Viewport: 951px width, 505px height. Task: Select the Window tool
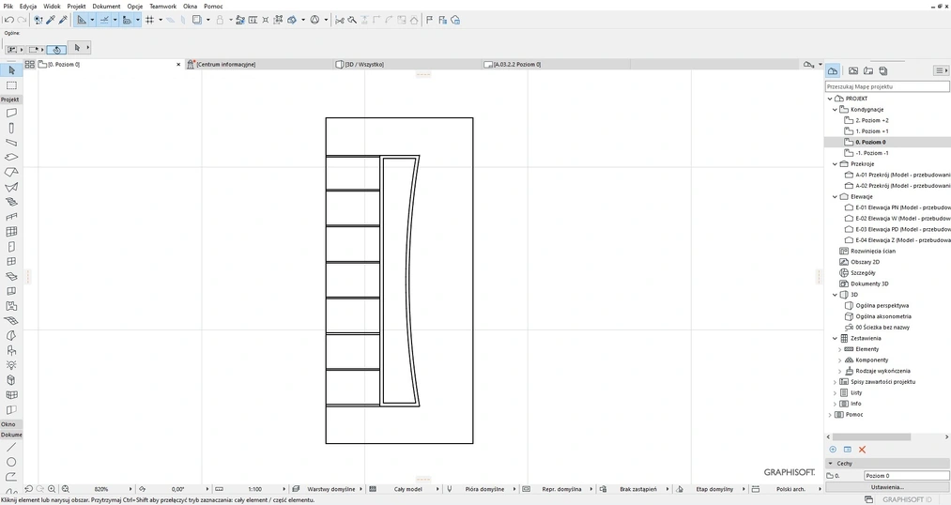(11, 261)
